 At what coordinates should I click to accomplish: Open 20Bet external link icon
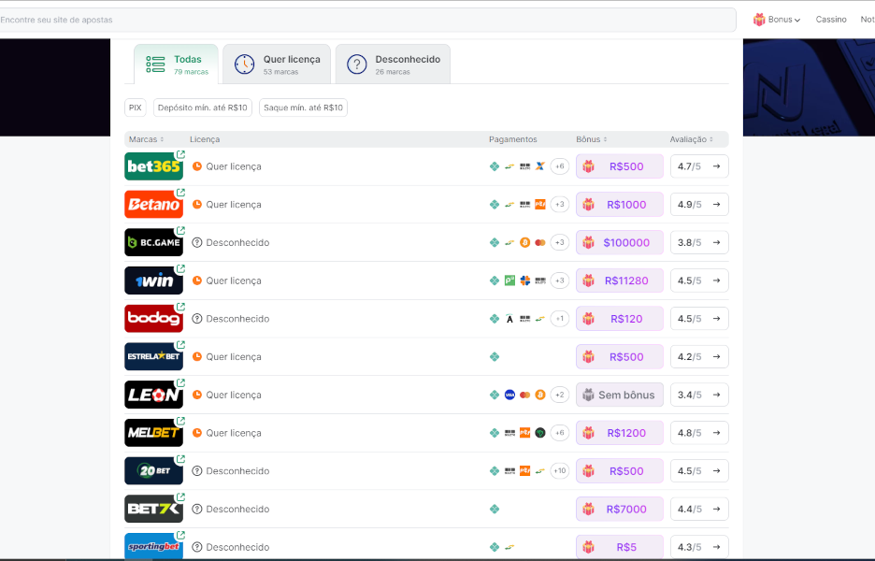(180, 459)
